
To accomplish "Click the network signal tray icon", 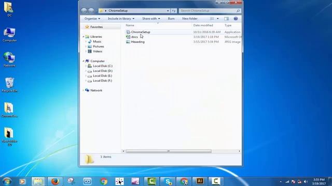I will tap(287, 181).
